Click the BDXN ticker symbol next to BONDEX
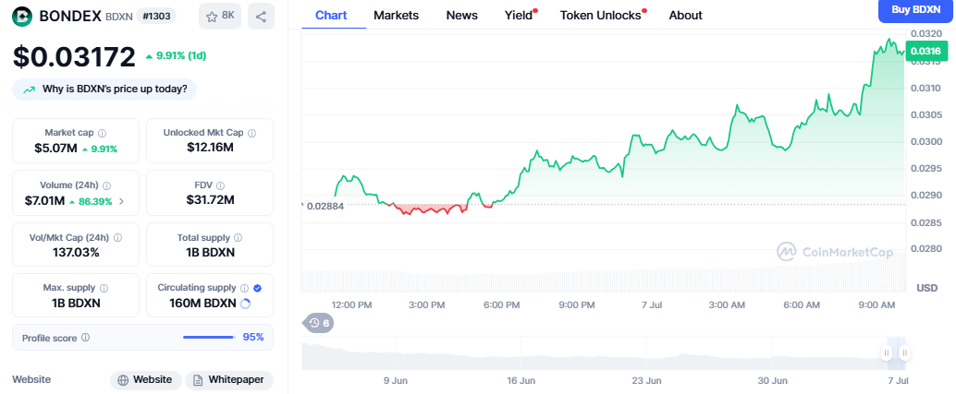 [118, 17]
